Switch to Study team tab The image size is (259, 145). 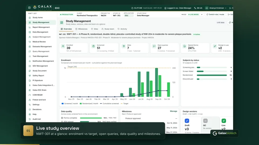point(108,29)
